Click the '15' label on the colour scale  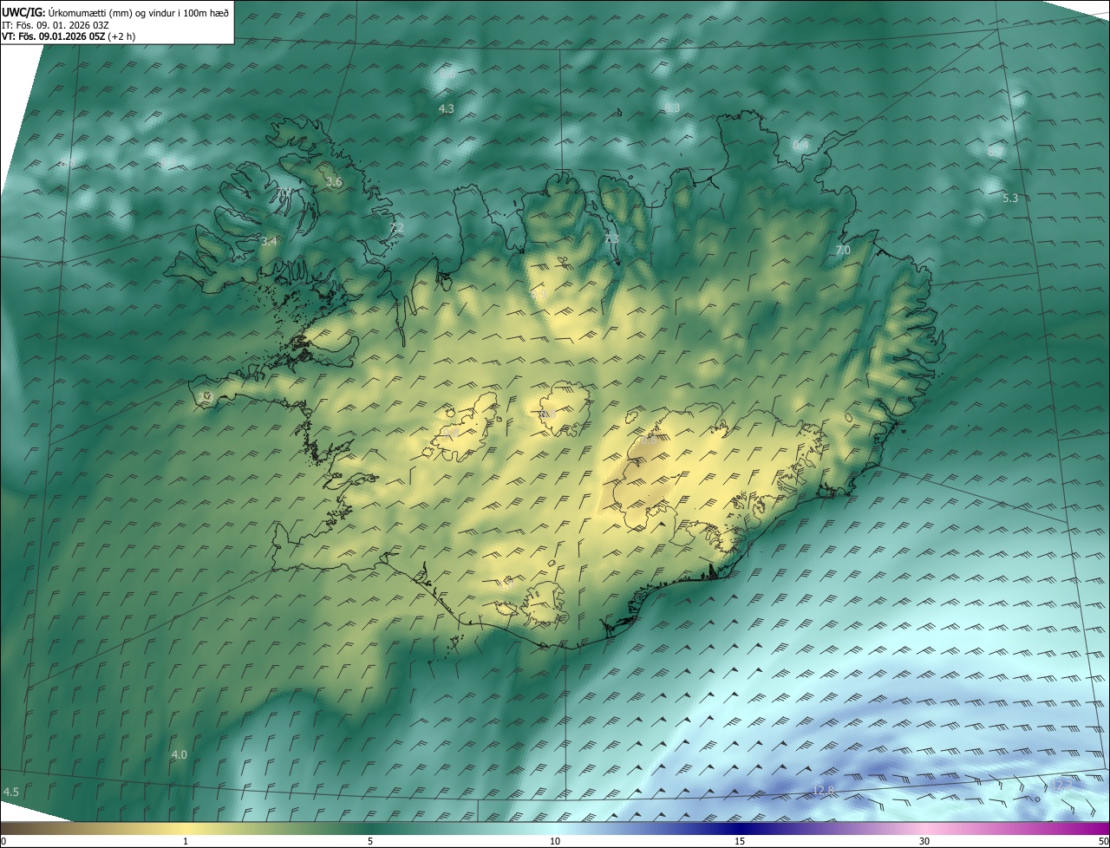click(740, 841)
